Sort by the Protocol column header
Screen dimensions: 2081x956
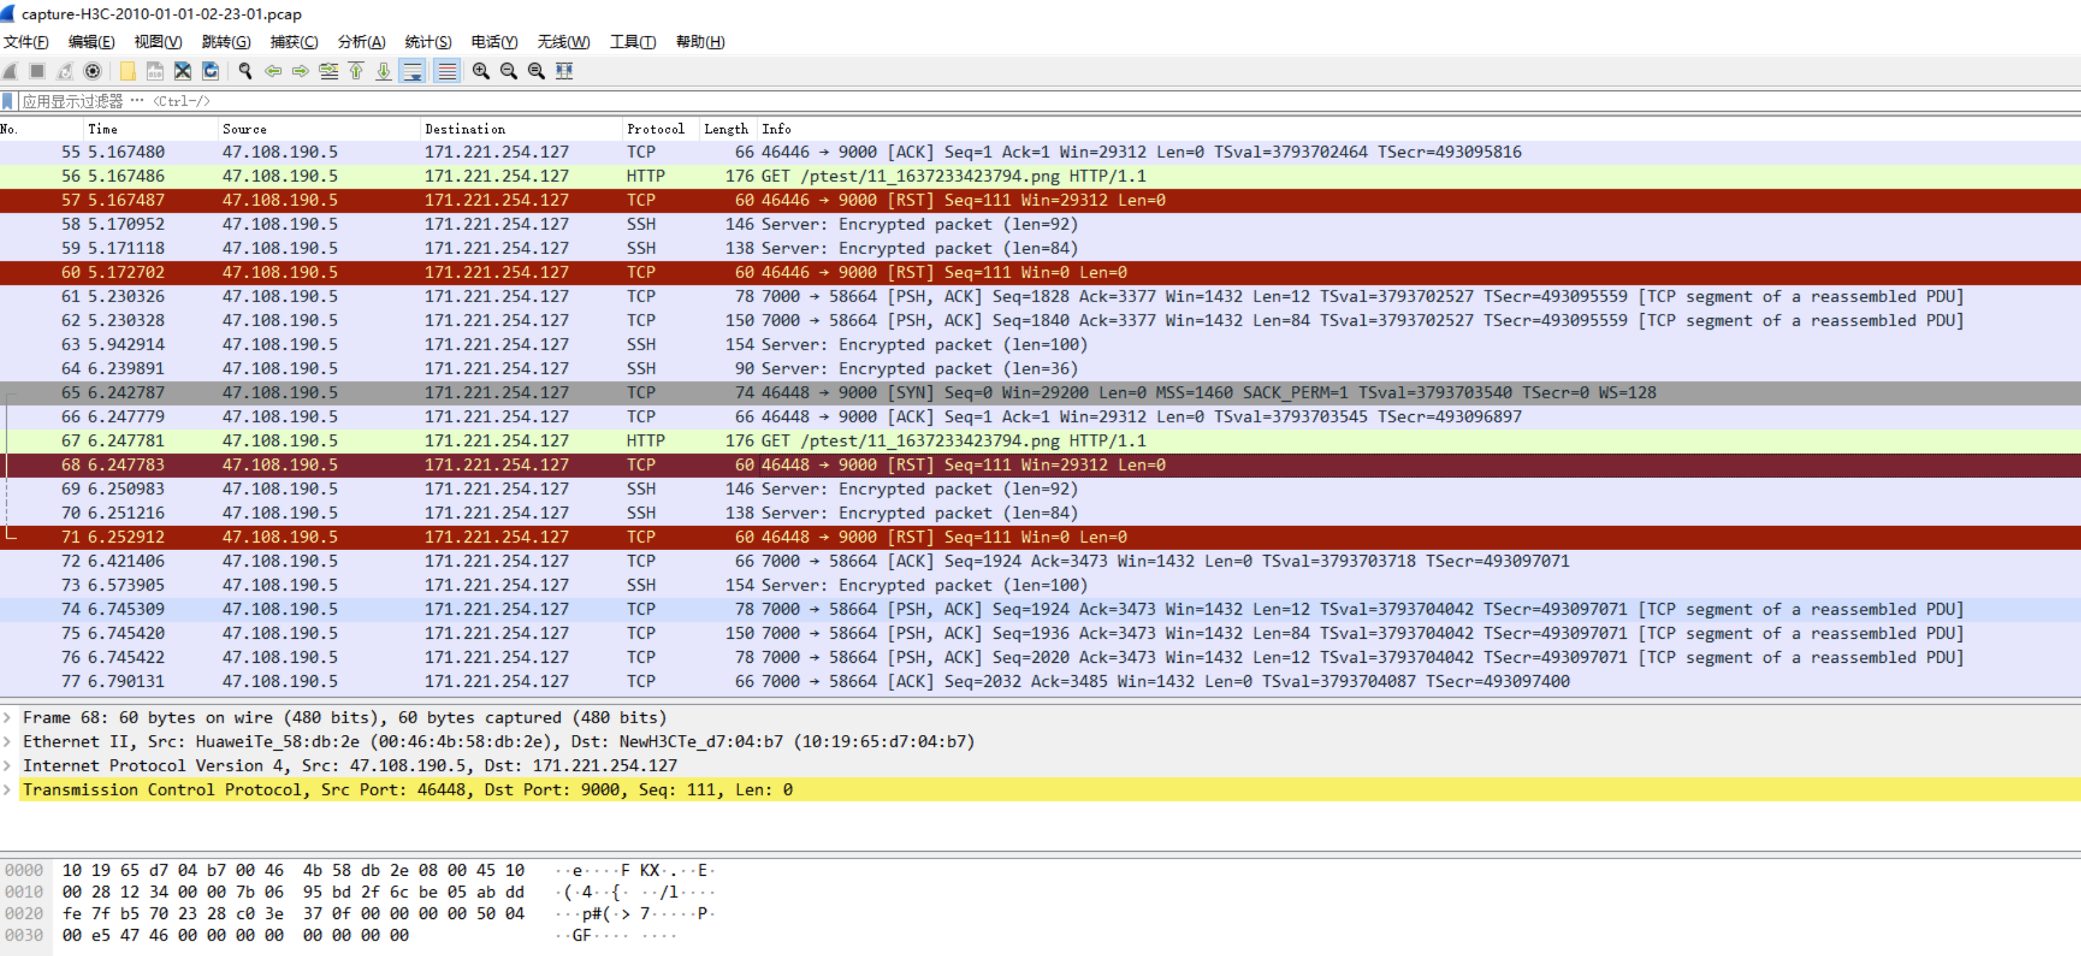click(x=655, y=129)
